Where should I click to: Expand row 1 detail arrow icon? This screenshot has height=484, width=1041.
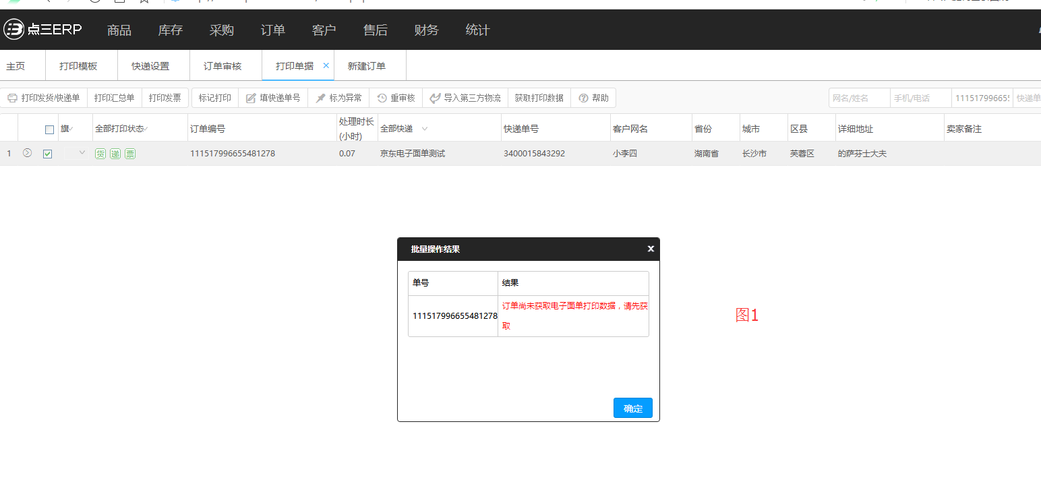coord(28,153)
